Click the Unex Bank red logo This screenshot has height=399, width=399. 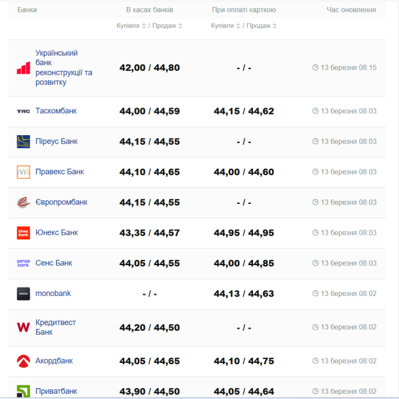[x=23, y=232]
